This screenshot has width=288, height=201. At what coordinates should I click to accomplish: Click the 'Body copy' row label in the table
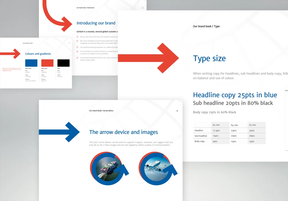tap(200, 141)
